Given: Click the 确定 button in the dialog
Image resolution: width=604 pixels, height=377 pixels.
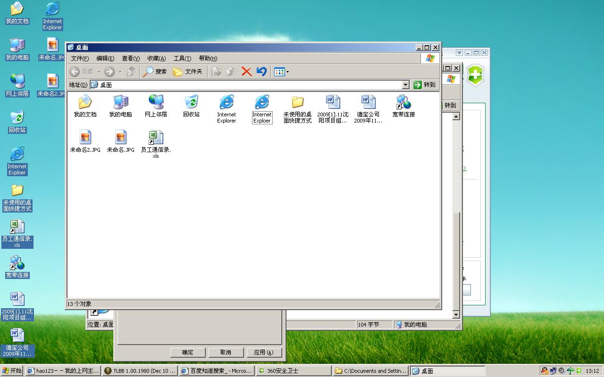Looking at the screenshot, I should pos(187,352).
